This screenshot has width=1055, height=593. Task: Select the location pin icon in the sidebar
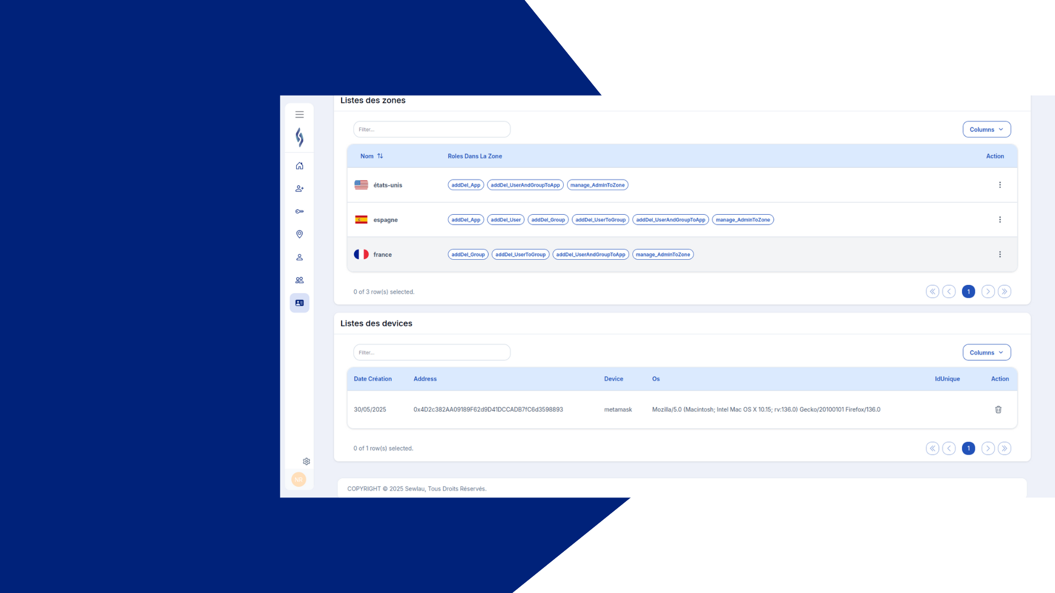point(299,234)
